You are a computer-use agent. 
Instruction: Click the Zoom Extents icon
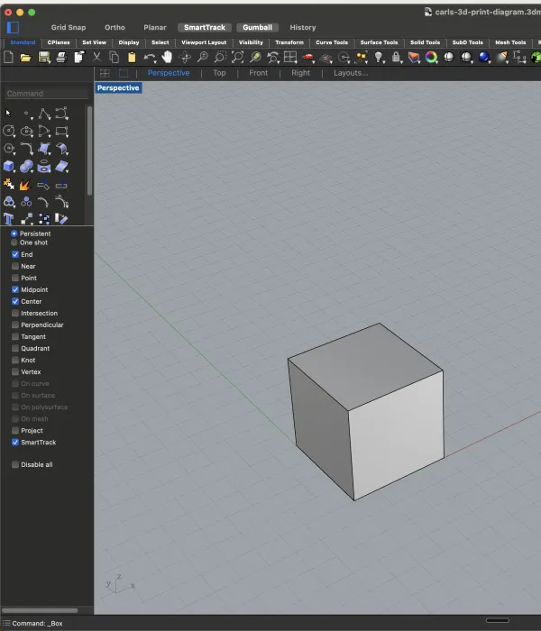pyautogui.click(x=237, y=57)
